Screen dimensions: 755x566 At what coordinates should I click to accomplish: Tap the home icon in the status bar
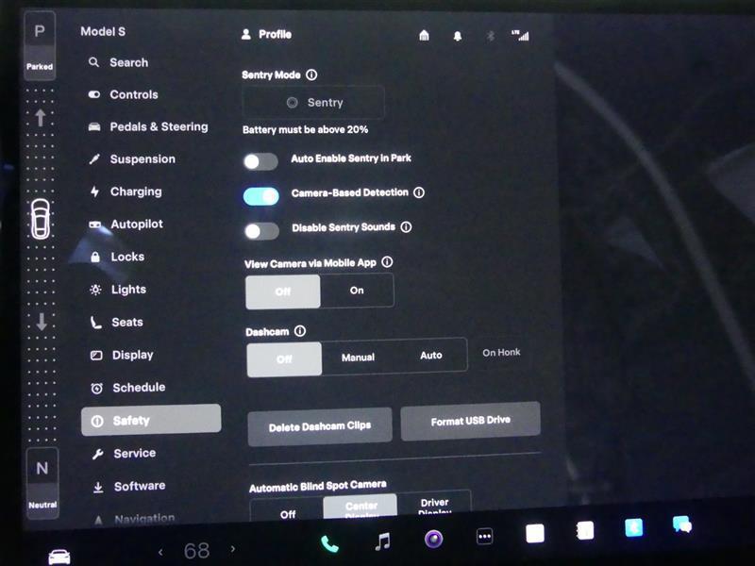(x=424, y=35)
